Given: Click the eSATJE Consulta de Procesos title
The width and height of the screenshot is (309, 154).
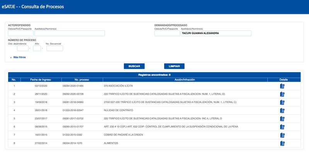Looking at the screenshot, I should pos(33,7).
